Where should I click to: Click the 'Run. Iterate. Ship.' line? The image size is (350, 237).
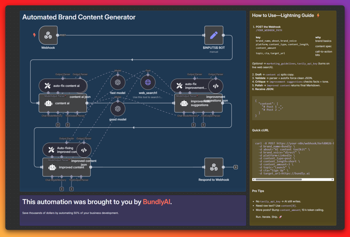click(269, 217)
